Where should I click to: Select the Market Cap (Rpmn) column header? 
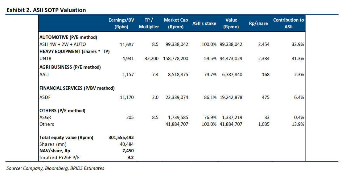click(x=175, y=23)
